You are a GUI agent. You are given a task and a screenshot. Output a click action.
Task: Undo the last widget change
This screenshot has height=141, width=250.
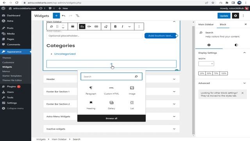tap(63, 16)
